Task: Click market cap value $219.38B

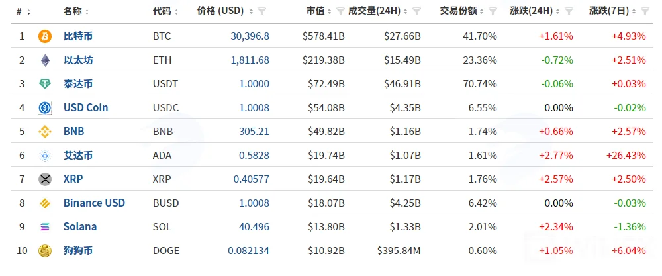Action: [x=324, y=60]
